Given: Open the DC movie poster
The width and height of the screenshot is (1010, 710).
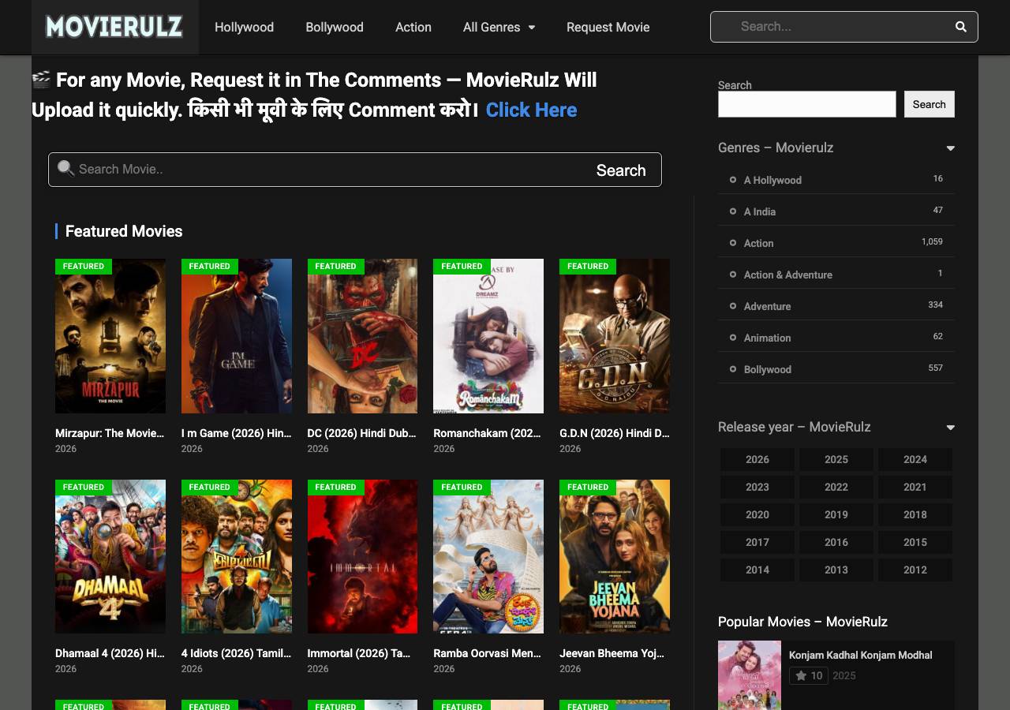Looking at the screenshot, I should pyautogui.click(x=363, y=336).
